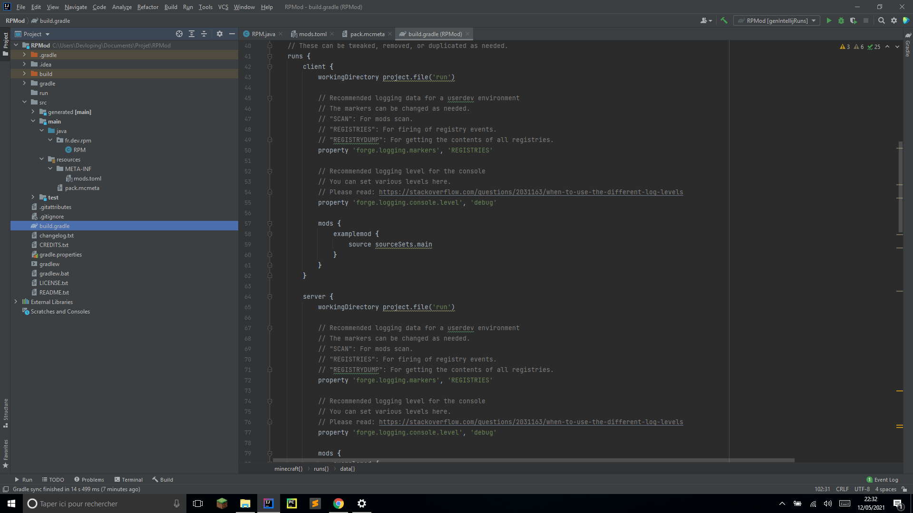Open the Terminal tool window button
The height and width of the screenshot is (513, 913).
pyautogui.click(x=128, y=479)
